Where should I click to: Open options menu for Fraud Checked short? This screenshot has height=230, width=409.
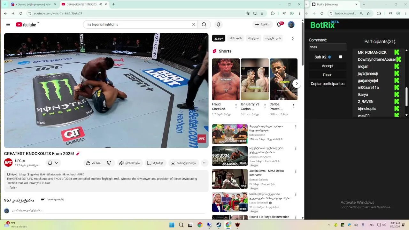pos(236,106)
